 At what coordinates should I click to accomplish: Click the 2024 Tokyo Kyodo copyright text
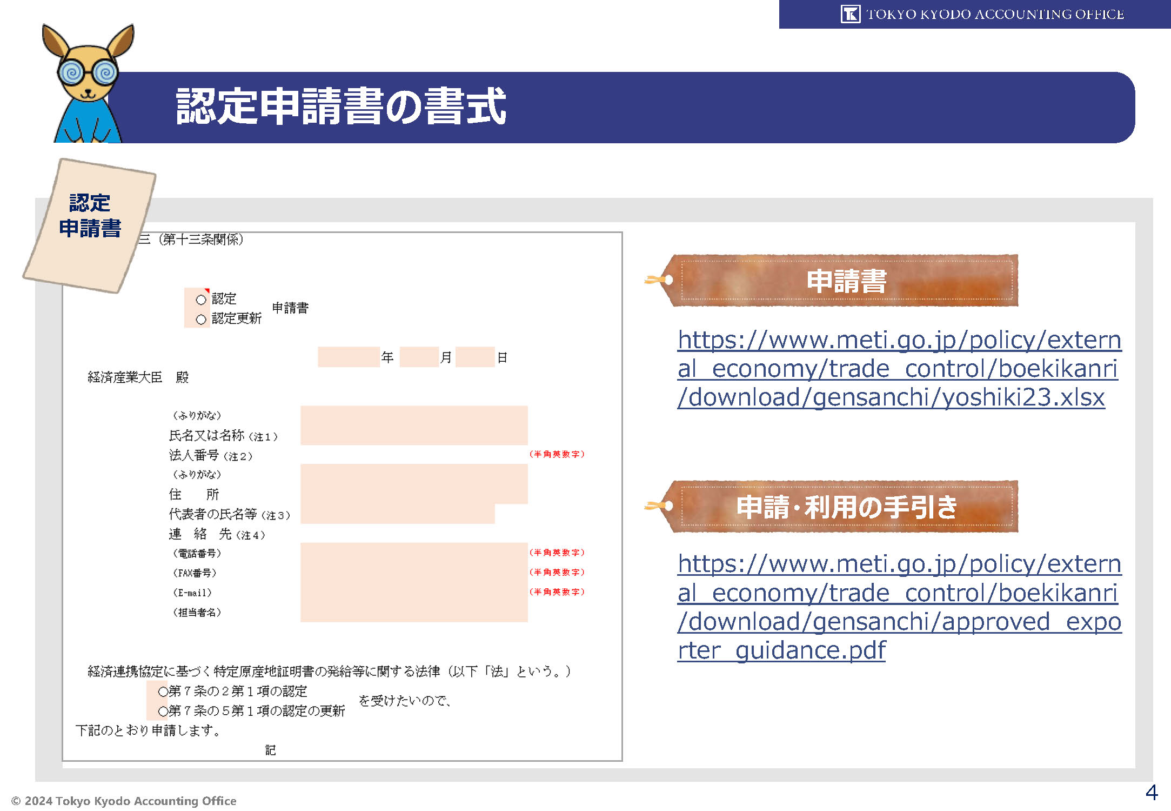pyautogui.click(x=124, y=801)
